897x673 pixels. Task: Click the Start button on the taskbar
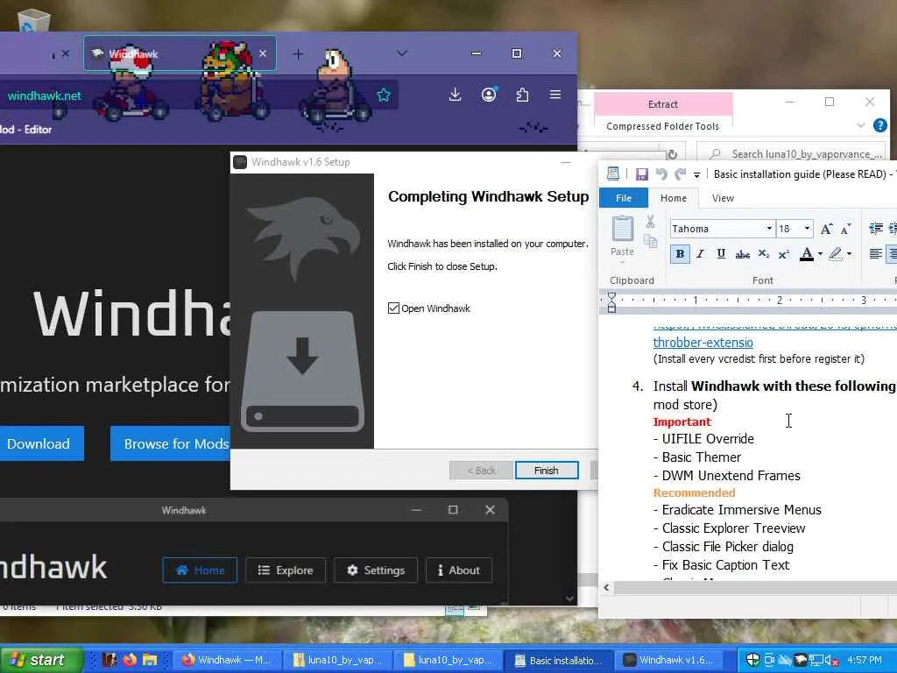click(x=40, y=660)
